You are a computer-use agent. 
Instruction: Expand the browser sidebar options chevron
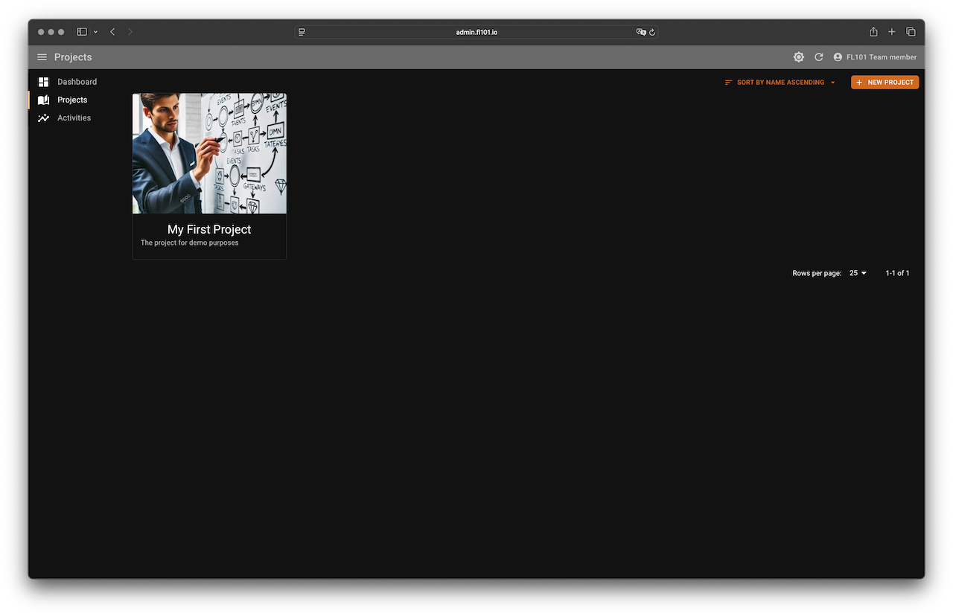(95, 32)
